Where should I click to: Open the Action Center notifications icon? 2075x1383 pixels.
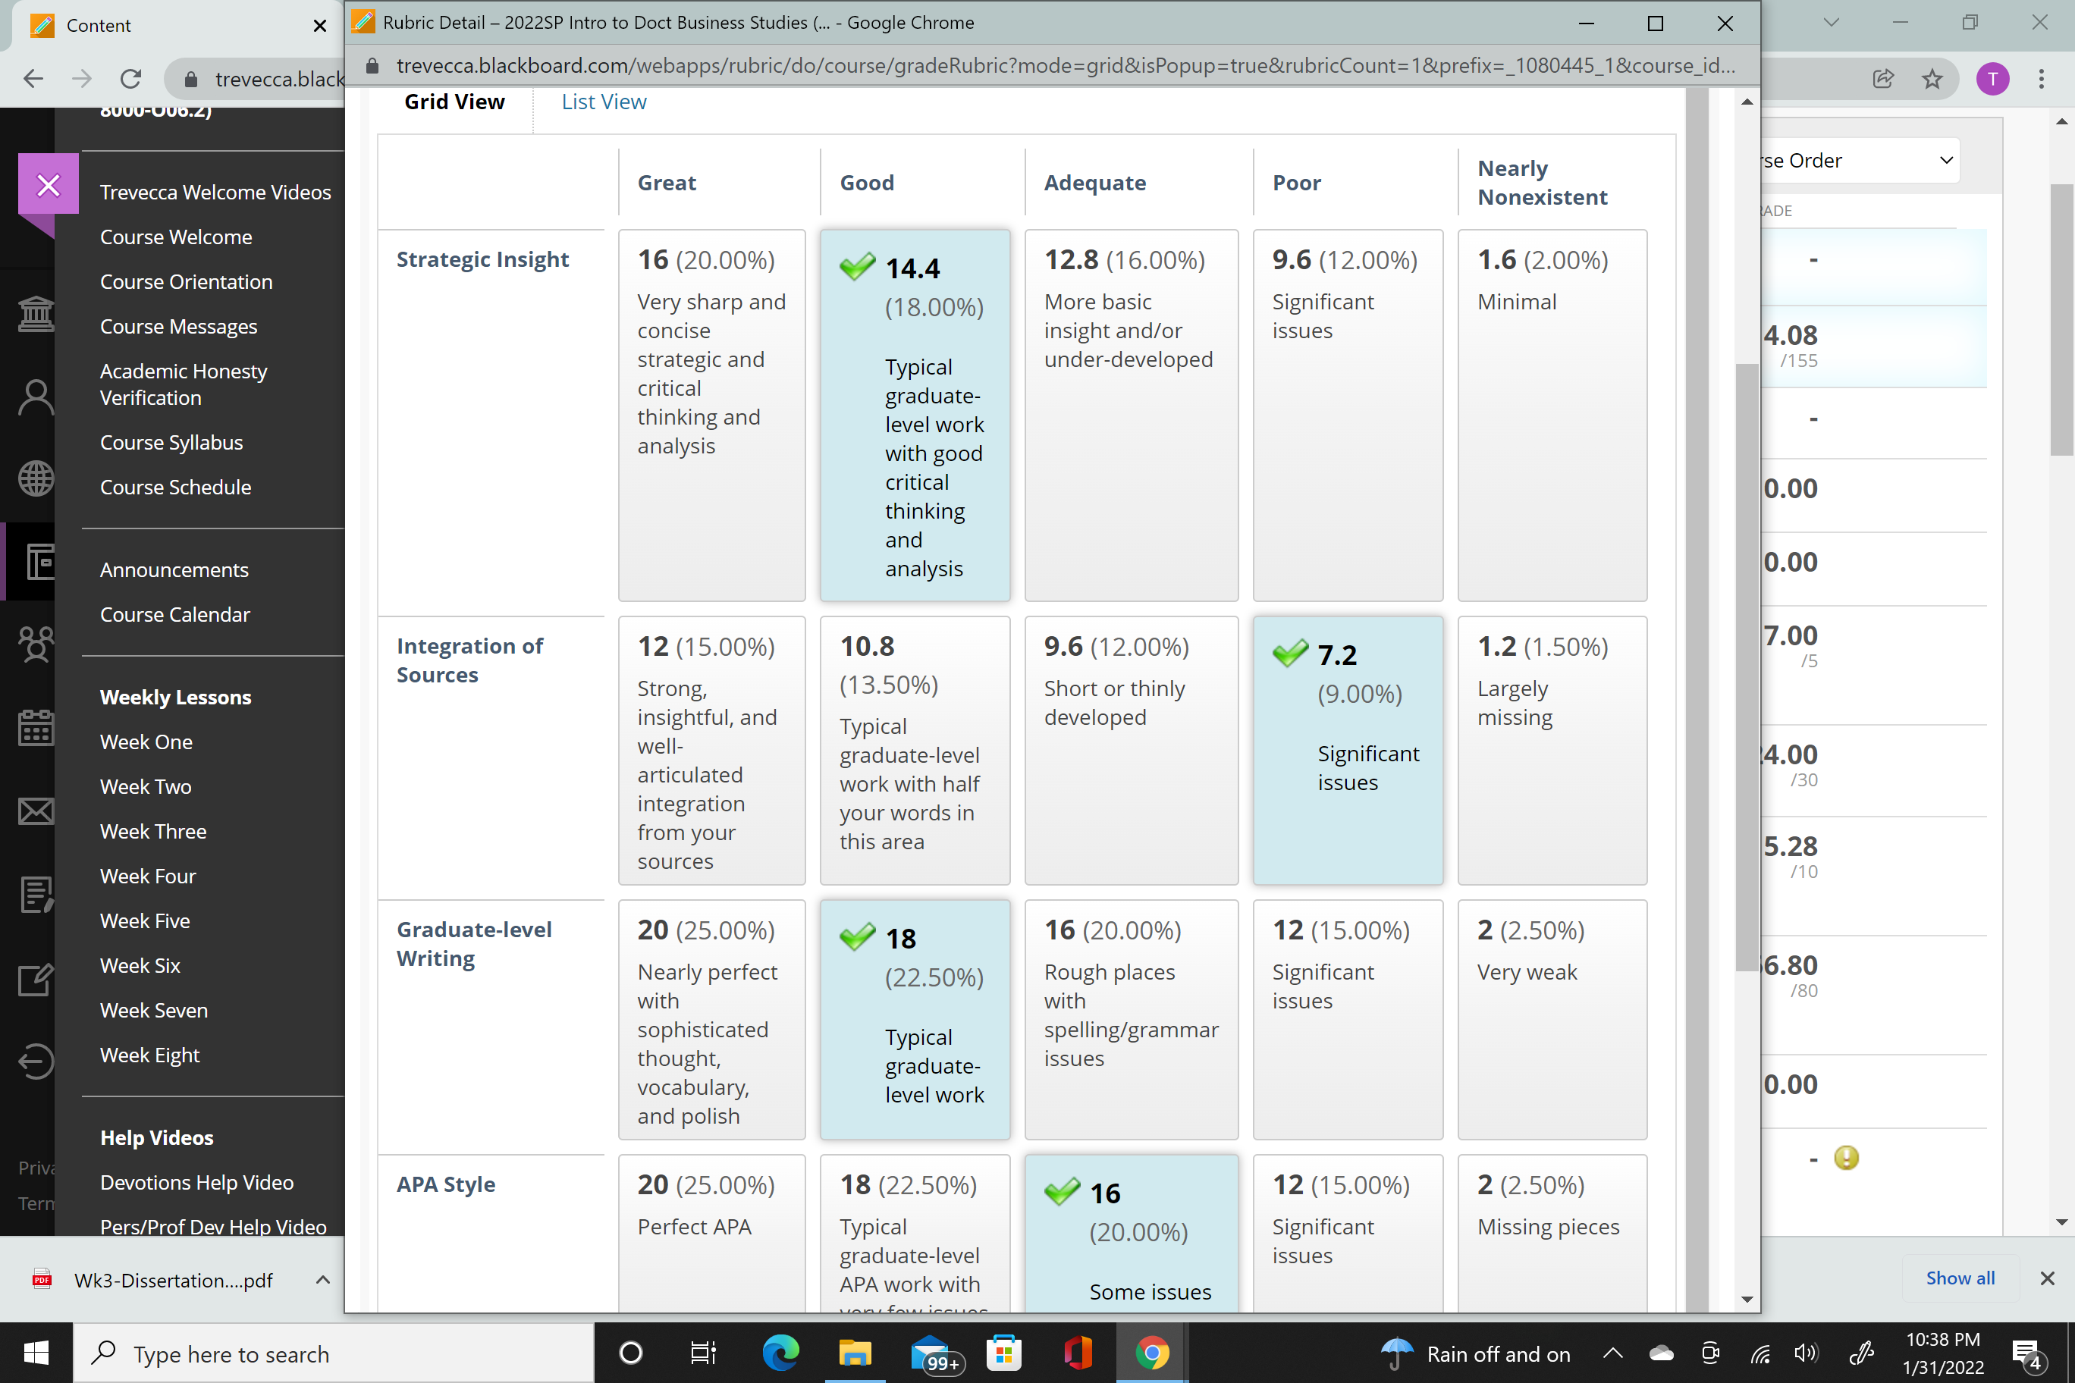tap(2026, 1353)
